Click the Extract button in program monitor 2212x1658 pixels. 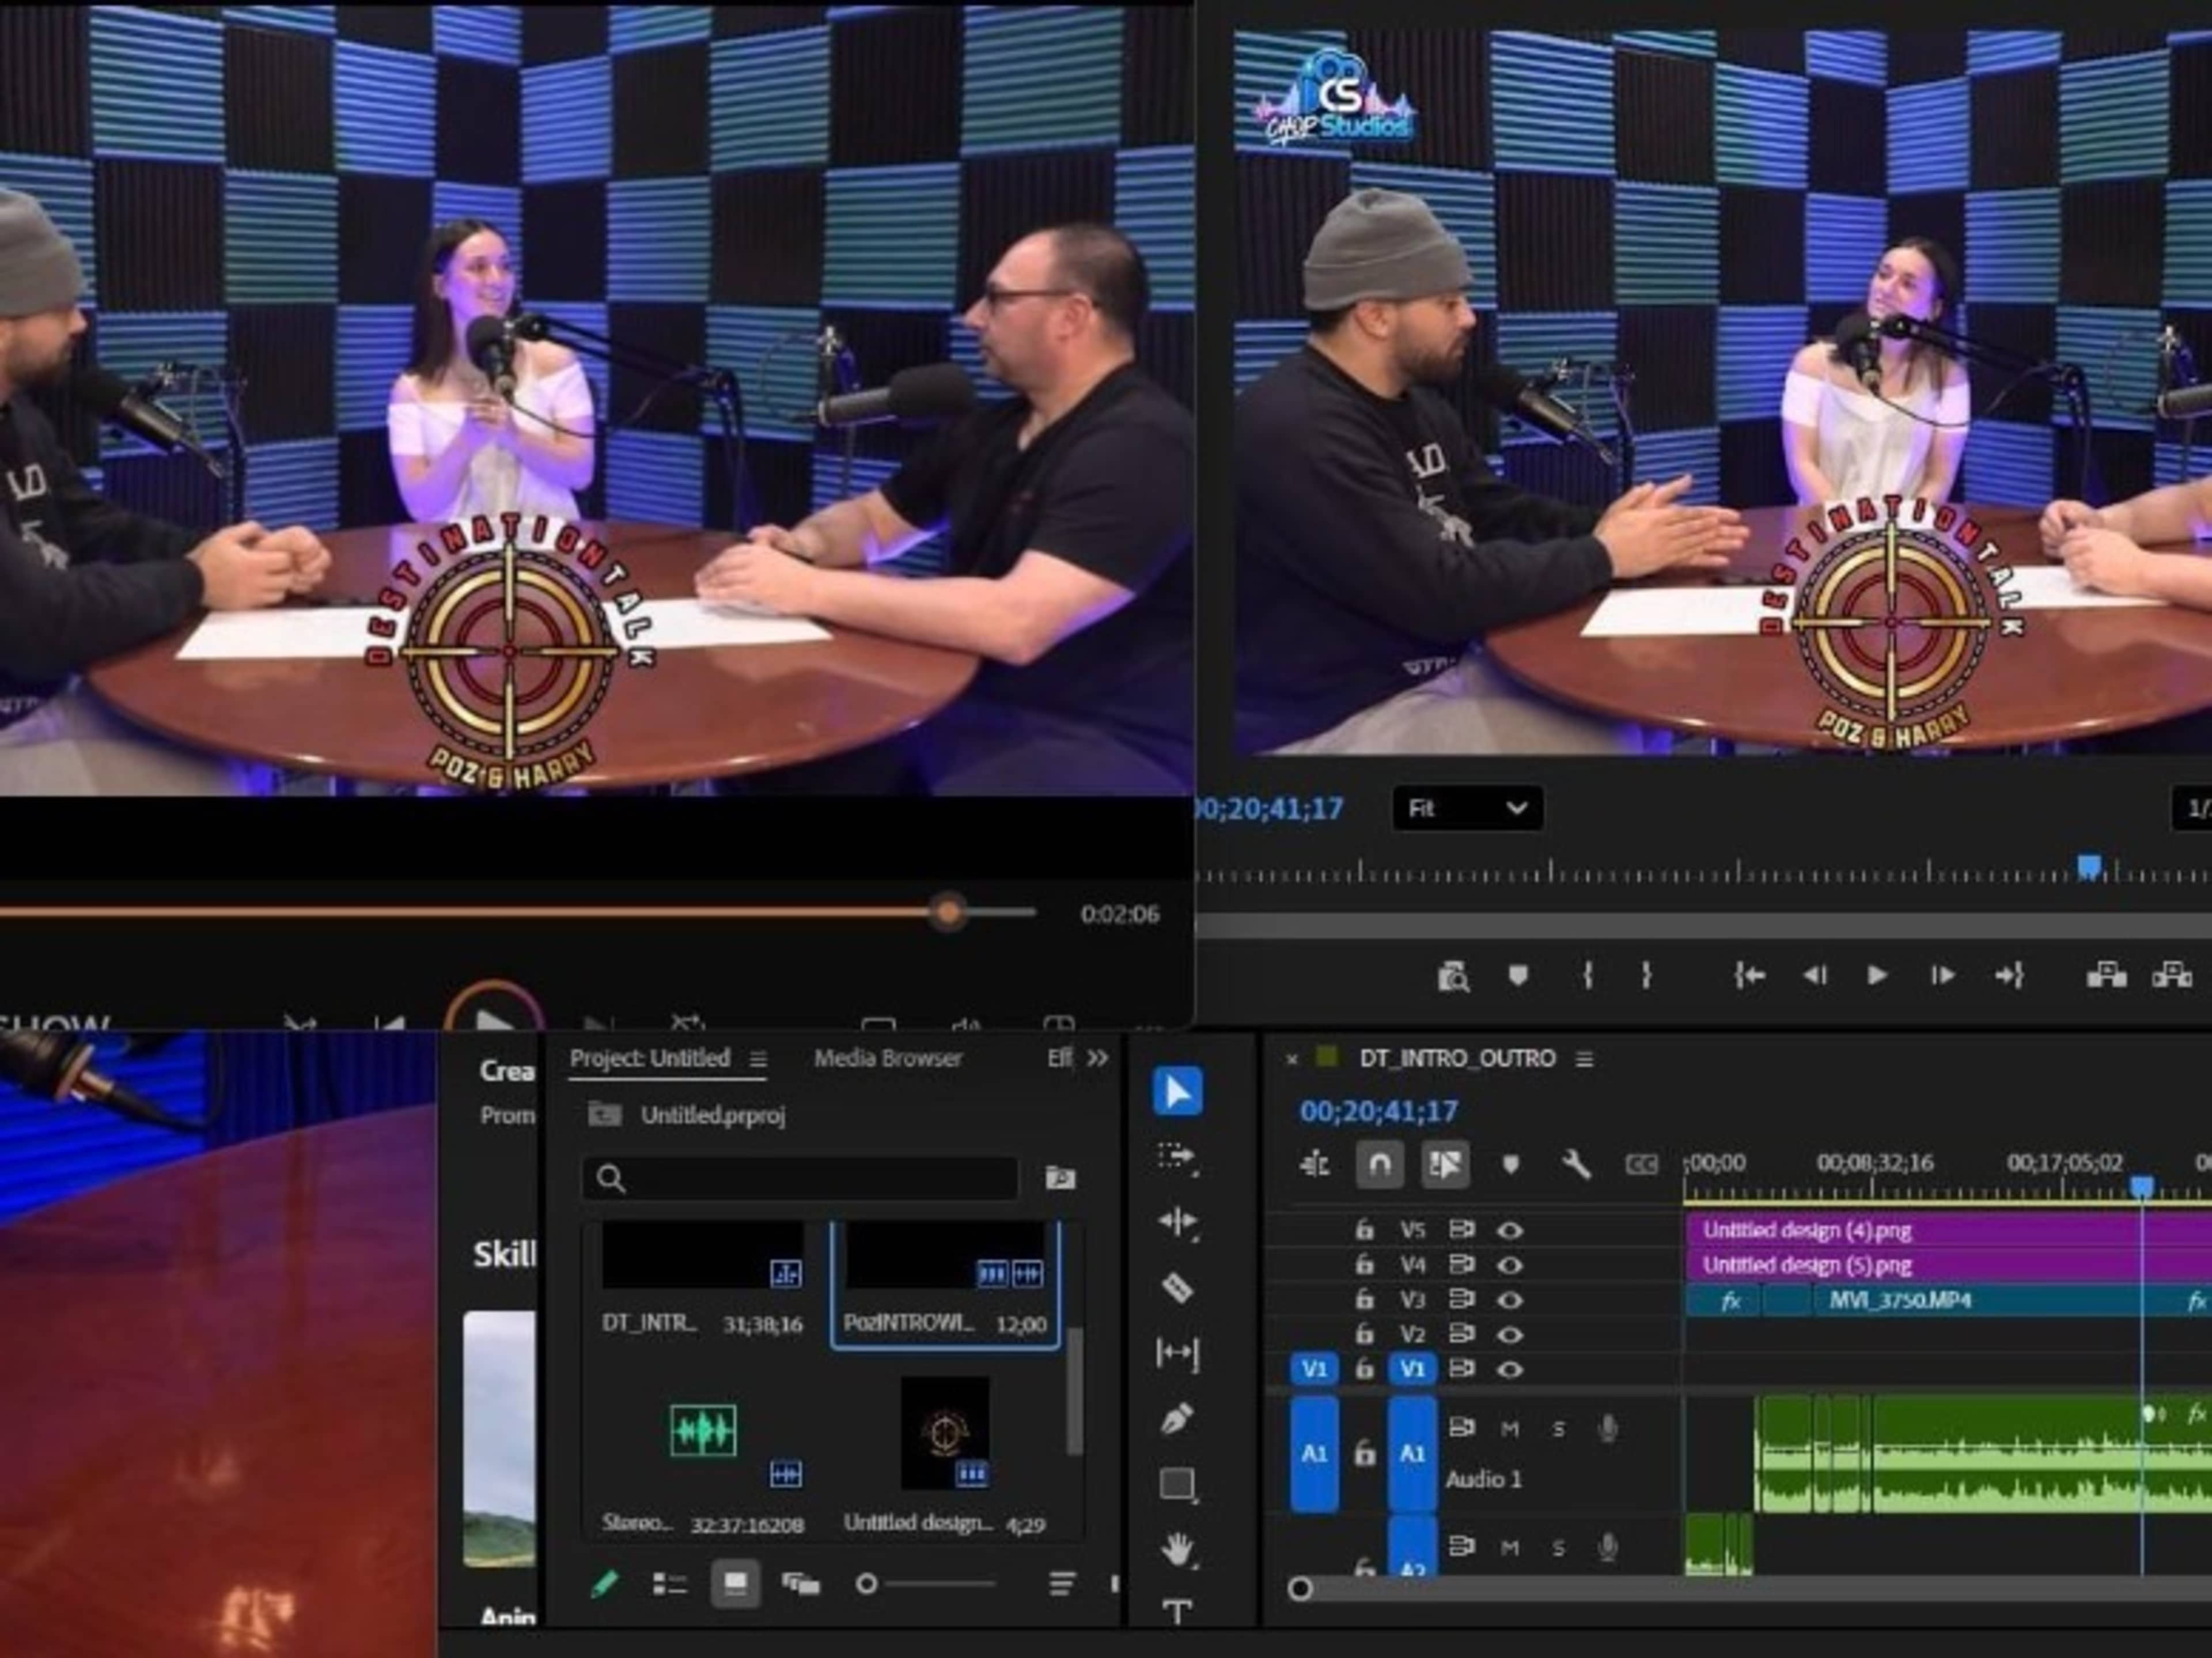pos(2172,975)
